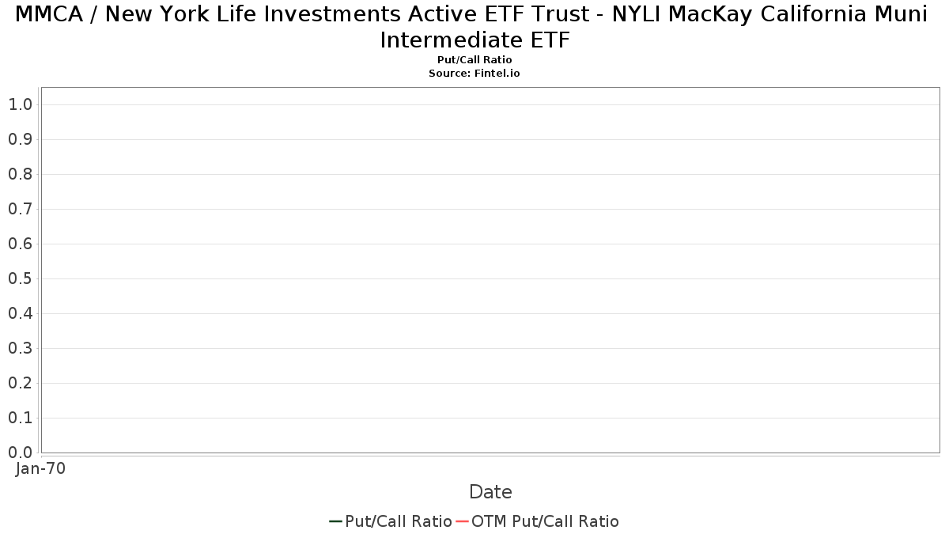
Task: Click the 0.5 y-axis tick label
Action: [x=20, y=278]
